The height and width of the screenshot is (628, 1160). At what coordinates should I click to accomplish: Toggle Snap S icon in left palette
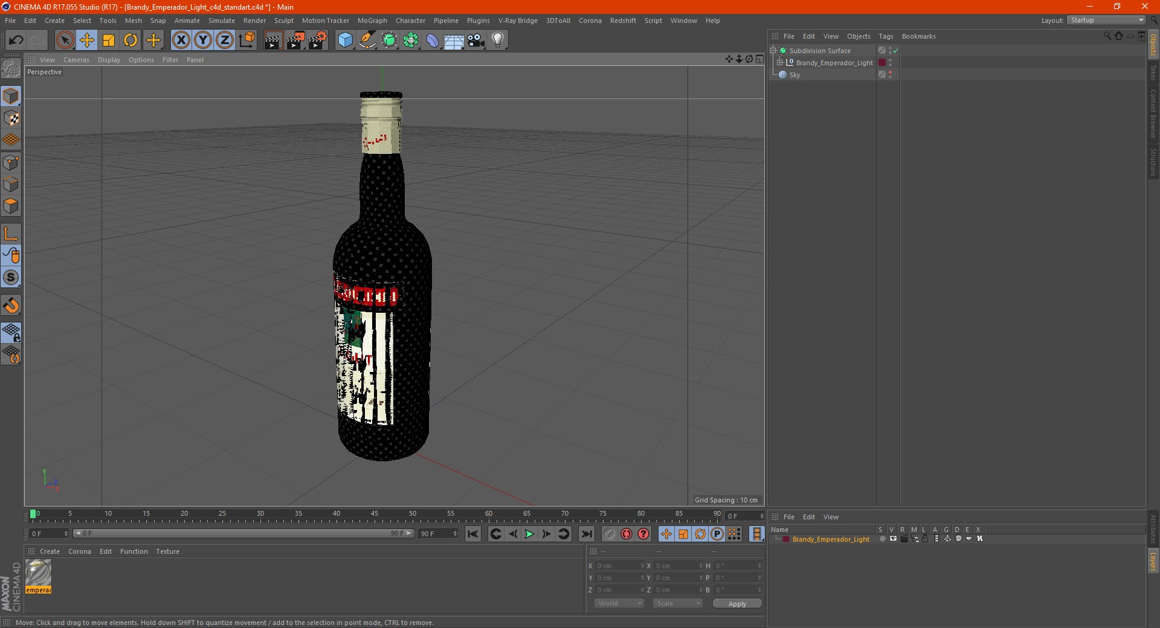[x=11, y=277]
